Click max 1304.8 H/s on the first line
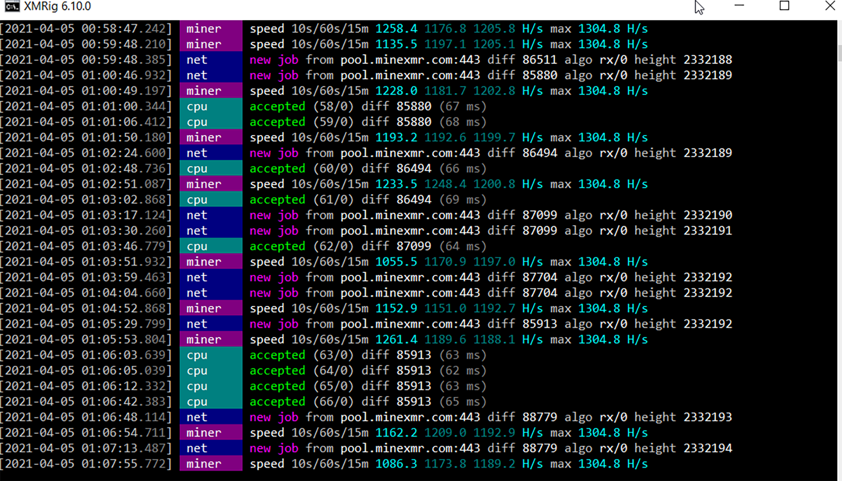This screenshot has height=481, width=842. [599, 29]
